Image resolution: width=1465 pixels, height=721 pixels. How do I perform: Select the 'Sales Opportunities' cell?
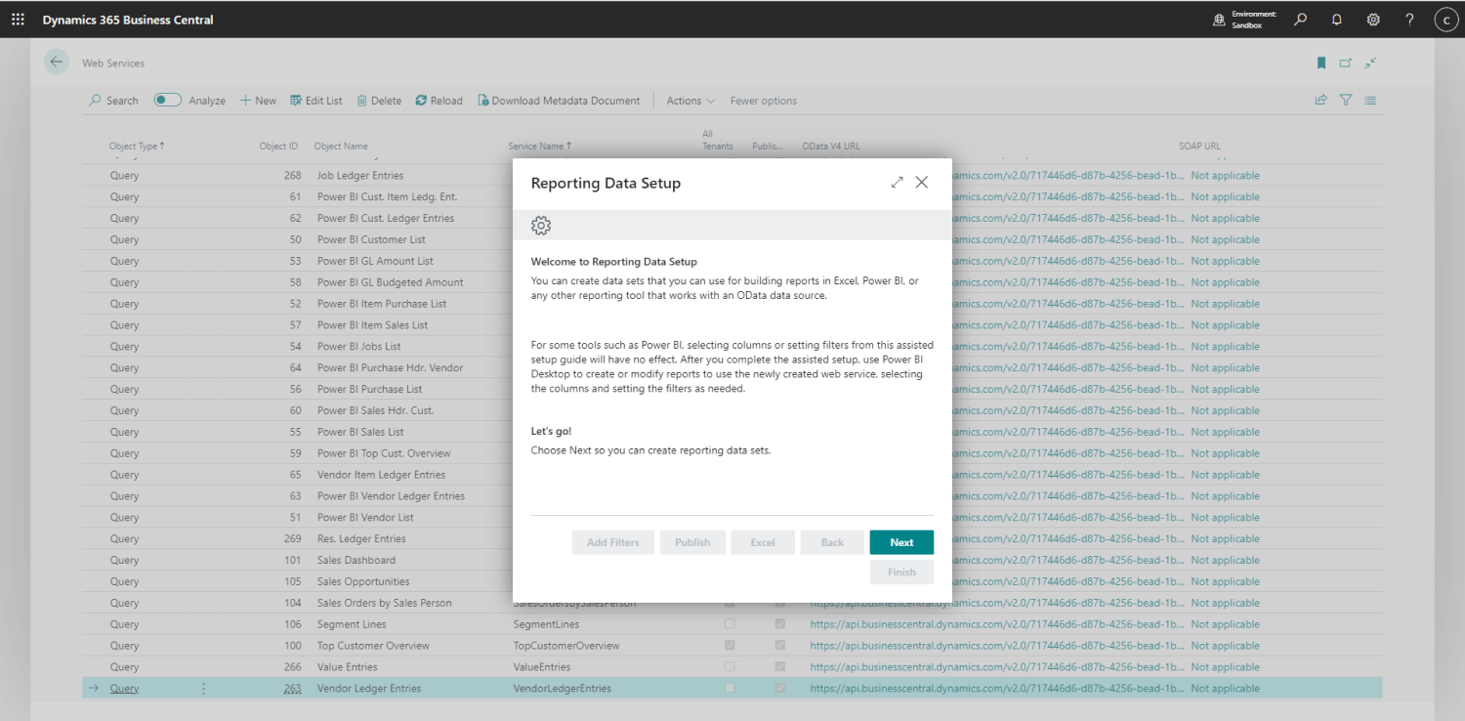coord(363,581)
